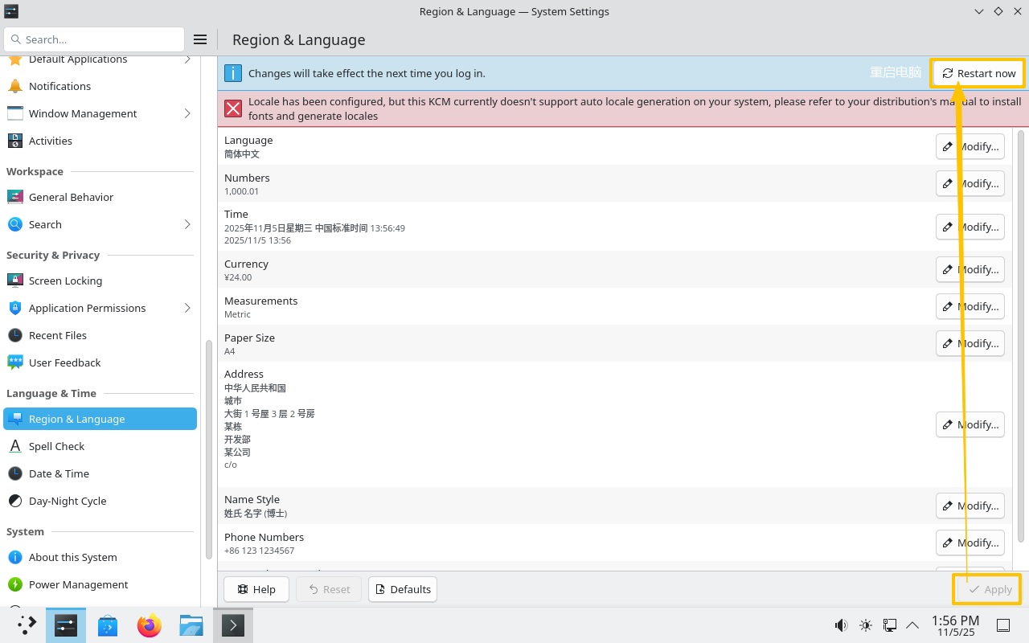Open the hamburger menu next to search
This screenshot has width=1029, height=643.
click(200, 39)
